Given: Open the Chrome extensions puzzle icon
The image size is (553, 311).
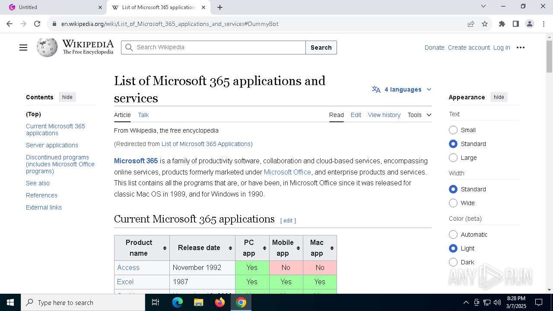Looking at the screenshot, I should (502, 24).
